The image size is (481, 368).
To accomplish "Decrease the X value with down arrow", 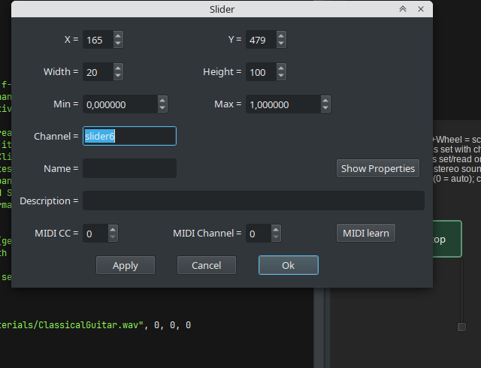I will tap(118, 44).
